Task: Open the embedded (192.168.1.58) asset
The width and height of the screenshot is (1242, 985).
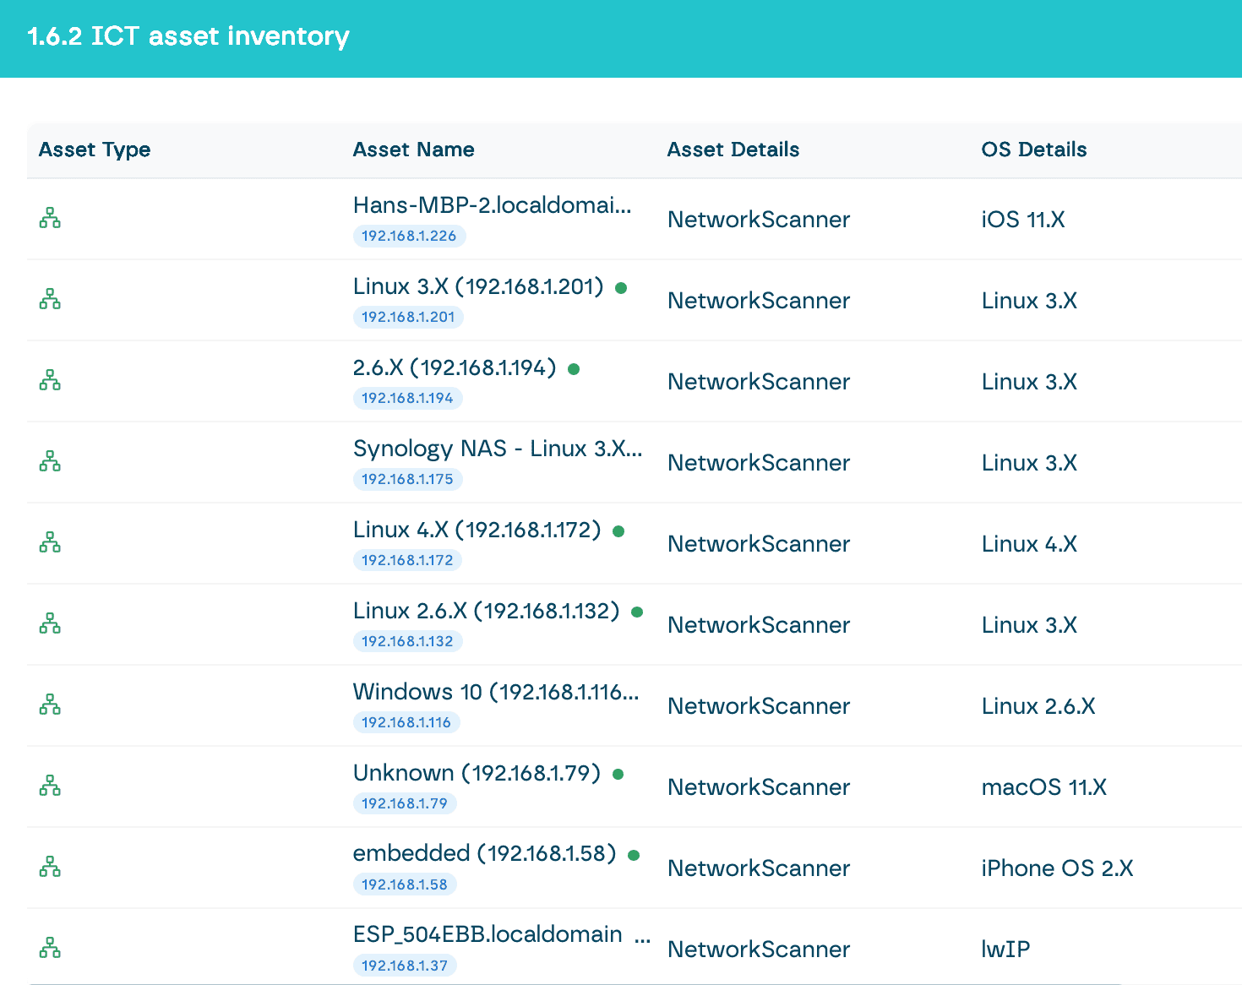Action: 485,854
